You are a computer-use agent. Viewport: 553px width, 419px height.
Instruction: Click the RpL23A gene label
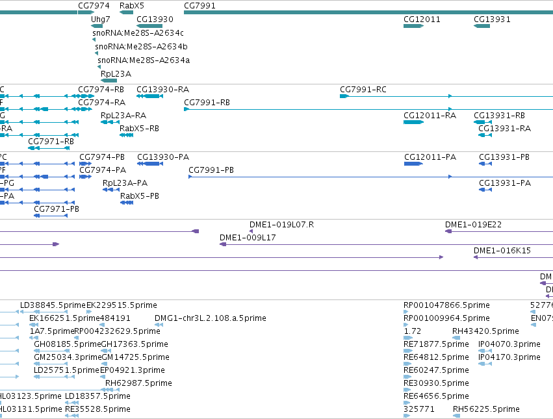click(x=116, y=74)
